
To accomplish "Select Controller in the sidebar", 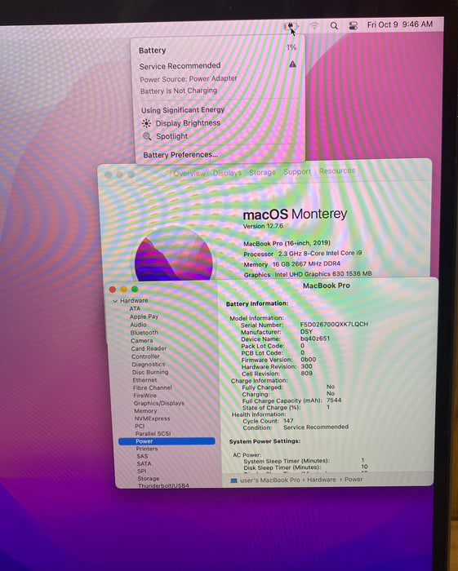I will (145, 356).
